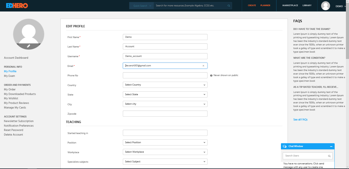This screenshot has height=169, width=349.
Task: Click the Last Name field
Action: pos(165,46)
